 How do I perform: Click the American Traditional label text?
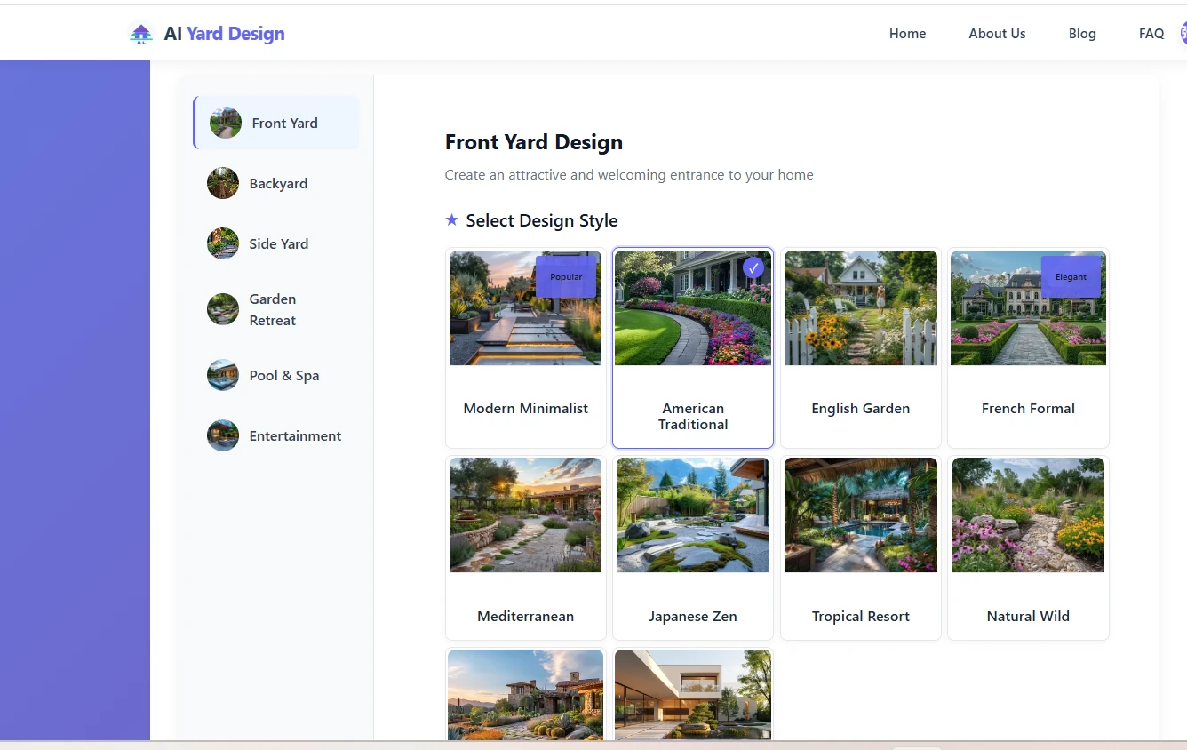point(693,416)
